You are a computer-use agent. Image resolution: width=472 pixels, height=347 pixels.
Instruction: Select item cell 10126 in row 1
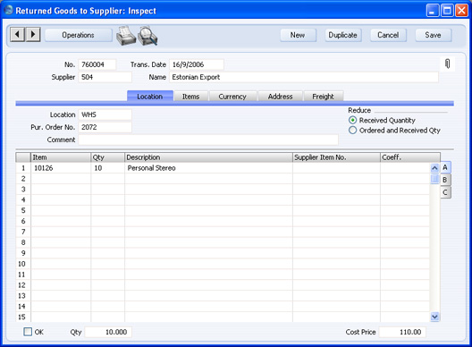tap(61, 168)
